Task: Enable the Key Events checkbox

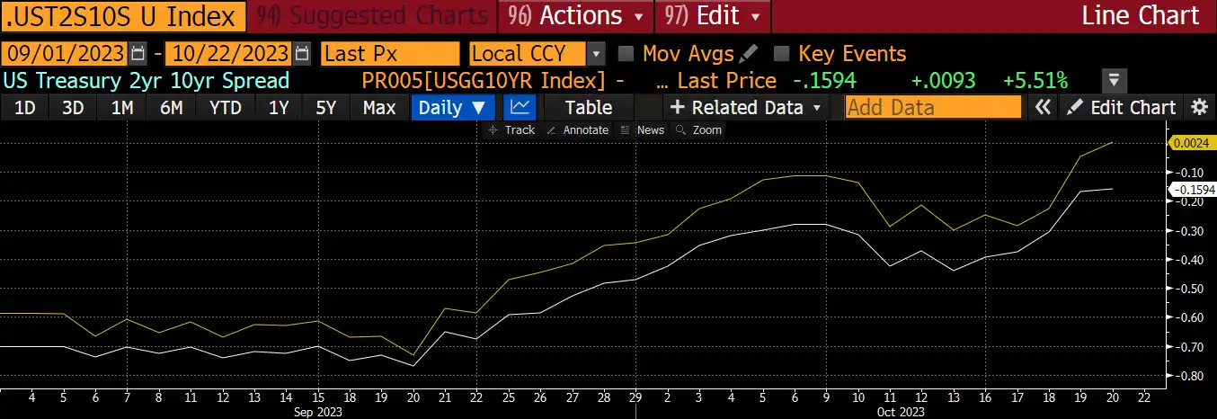Action: point(782,54)
